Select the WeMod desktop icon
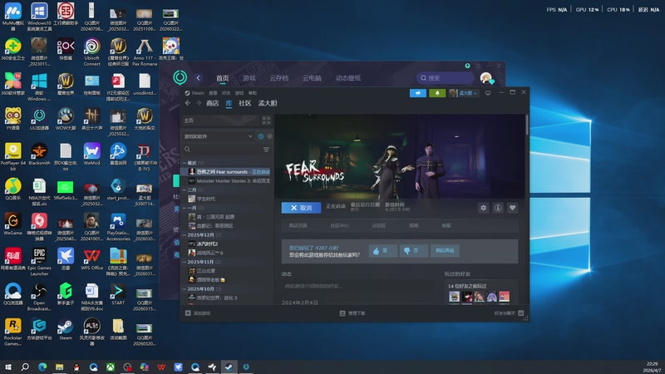 point(91,155)
